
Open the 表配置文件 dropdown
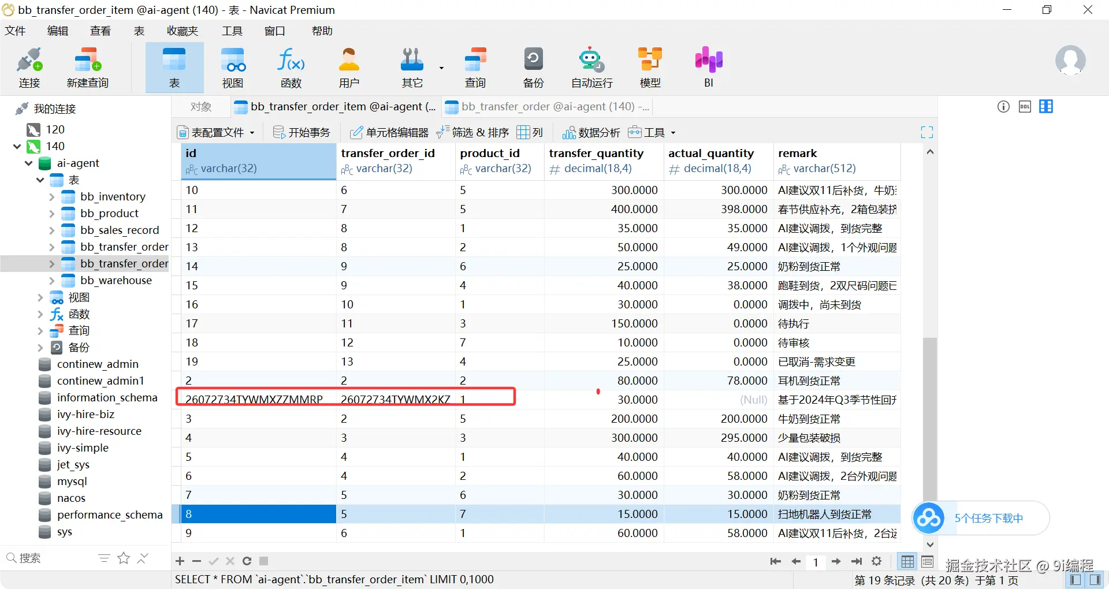(216, 132)
